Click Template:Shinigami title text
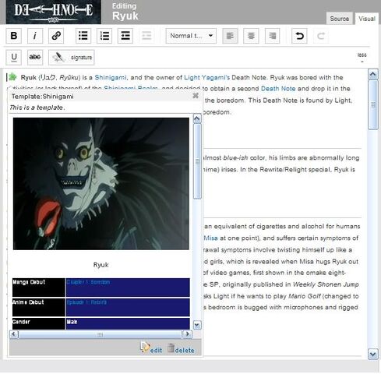The height and width of the screenshot is (374, 381). tap(42, 97)
